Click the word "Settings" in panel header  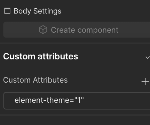tap(47, 11)
